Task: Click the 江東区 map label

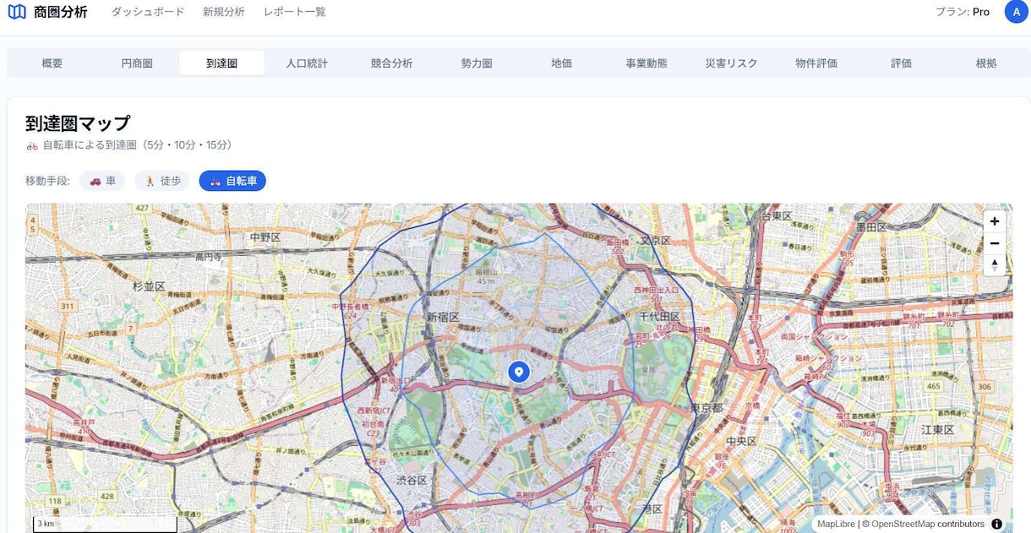Action: [x=937, y=430]
